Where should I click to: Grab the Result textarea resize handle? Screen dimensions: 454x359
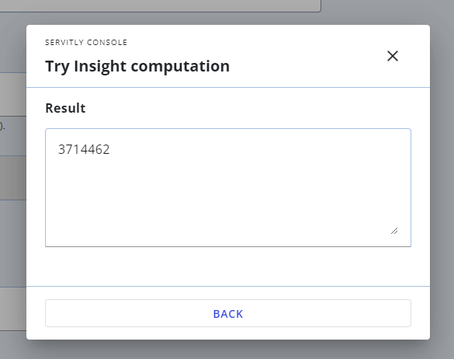[x=394, y=231]
